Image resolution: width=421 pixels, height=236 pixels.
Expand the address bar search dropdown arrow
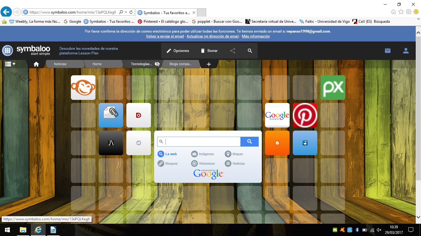coord(126,12)
